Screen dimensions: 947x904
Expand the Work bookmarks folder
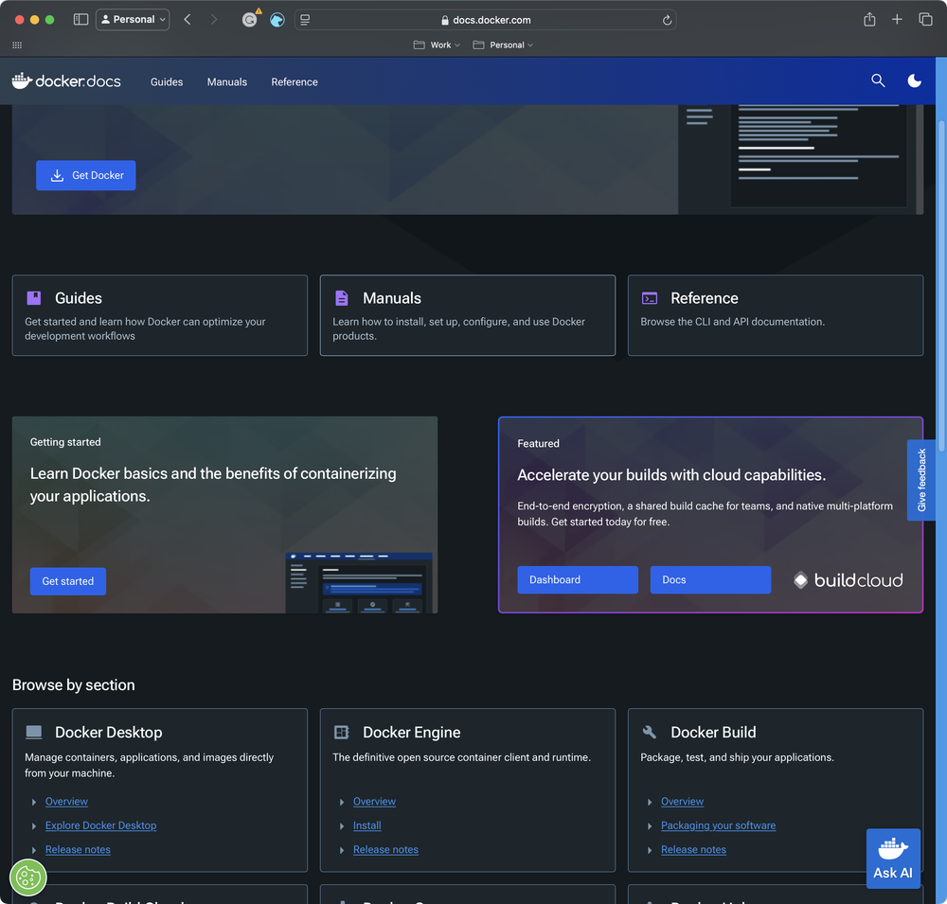[437, 44]
